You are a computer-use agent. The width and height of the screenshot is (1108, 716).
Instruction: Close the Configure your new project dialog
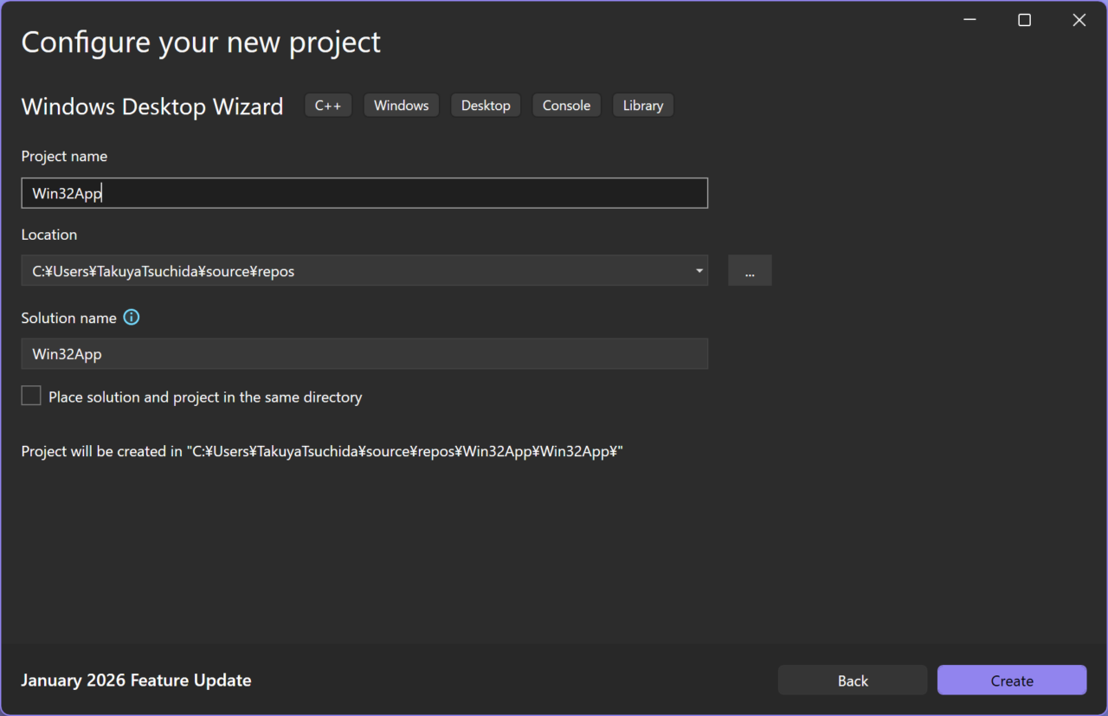coord(1079,21)
